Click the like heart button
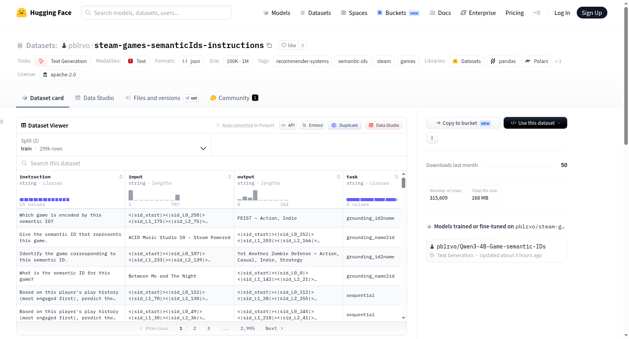 click(x=289, y=45)
